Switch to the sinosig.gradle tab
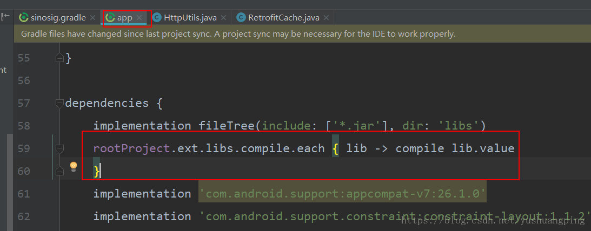The height and width of the screenshot is (231, 591). [x=57, y=18]
